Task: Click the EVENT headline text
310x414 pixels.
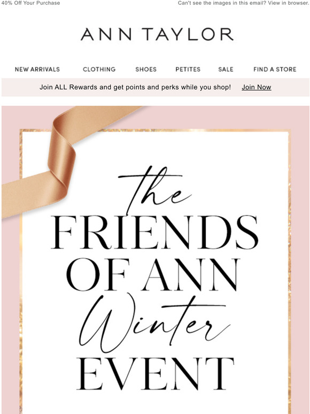Action: point(155,373)
